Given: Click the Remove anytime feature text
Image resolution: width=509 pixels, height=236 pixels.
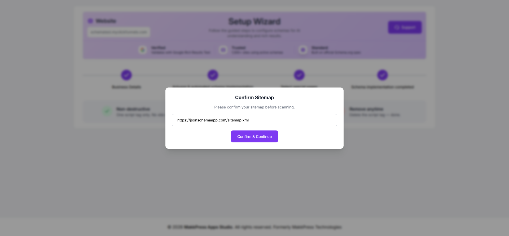Looking at the screenshot, I should [x=366, y=109].
